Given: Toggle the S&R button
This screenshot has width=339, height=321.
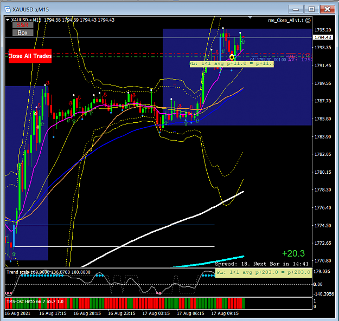Looking at the screenshot, I should click(x=23, y=25).
